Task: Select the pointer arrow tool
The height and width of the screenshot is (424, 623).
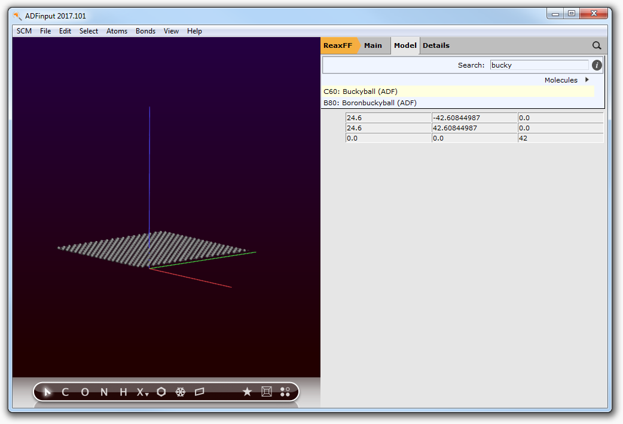Action: click(x=47, y=392)
